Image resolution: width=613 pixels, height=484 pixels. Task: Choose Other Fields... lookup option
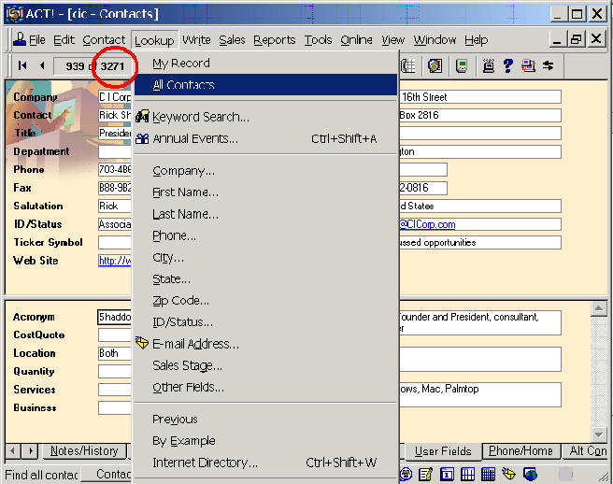pyautogui.click(x=265, y=388)
